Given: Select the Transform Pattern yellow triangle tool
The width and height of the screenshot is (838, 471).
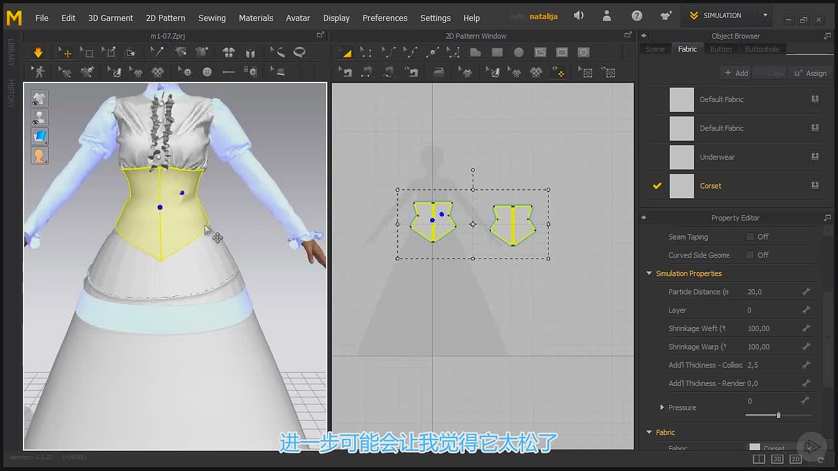Looking at the screenshot, I should [346, 52].
